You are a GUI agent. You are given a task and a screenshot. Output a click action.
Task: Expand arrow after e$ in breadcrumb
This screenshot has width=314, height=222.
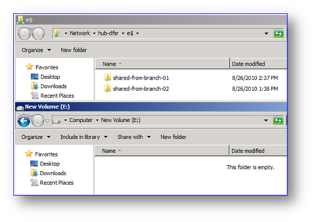(x=138, y=33)
